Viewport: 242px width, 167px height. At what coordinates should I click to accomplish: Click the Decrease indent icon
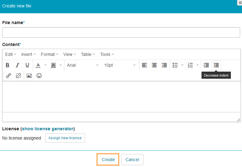pos(216,65)
